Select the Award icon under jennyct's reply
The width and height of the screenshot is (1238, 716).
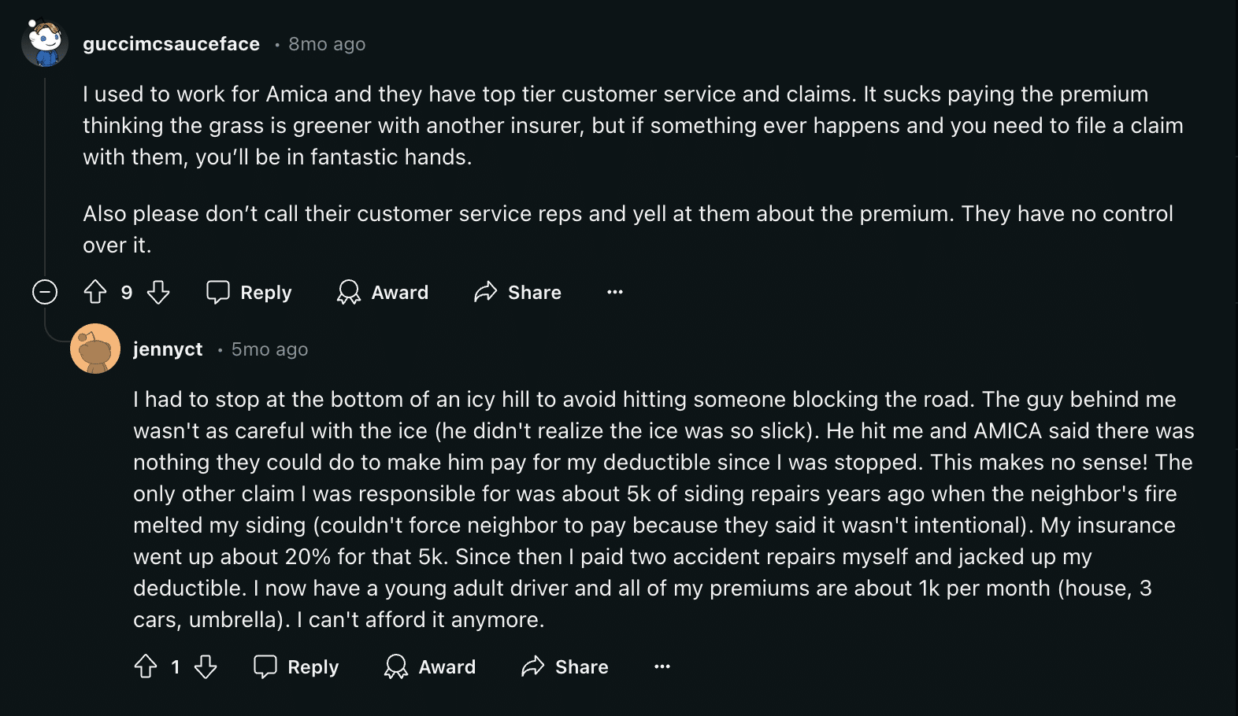click(x=398, y=666)
